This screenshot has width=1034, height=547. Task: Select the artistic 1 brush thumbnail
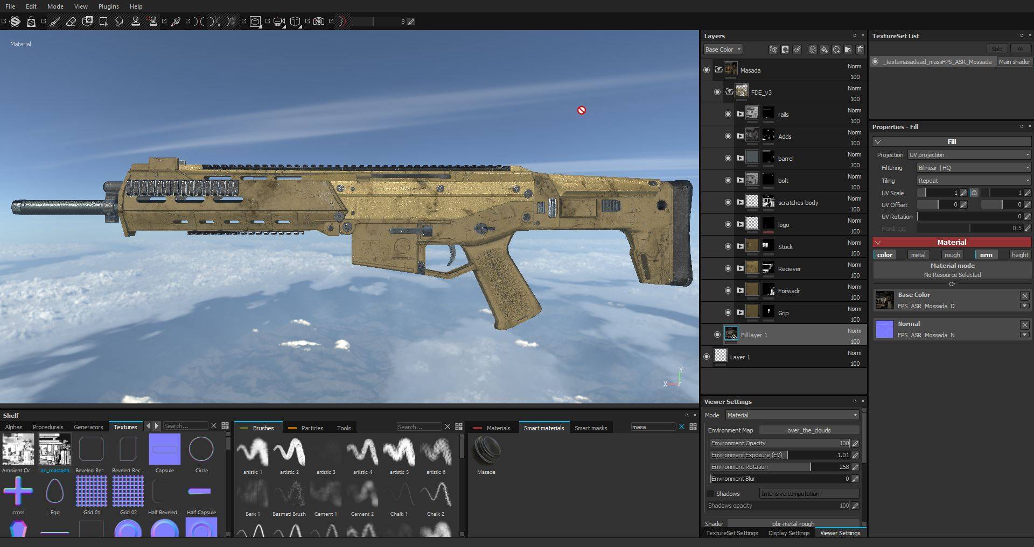point(253,452)
